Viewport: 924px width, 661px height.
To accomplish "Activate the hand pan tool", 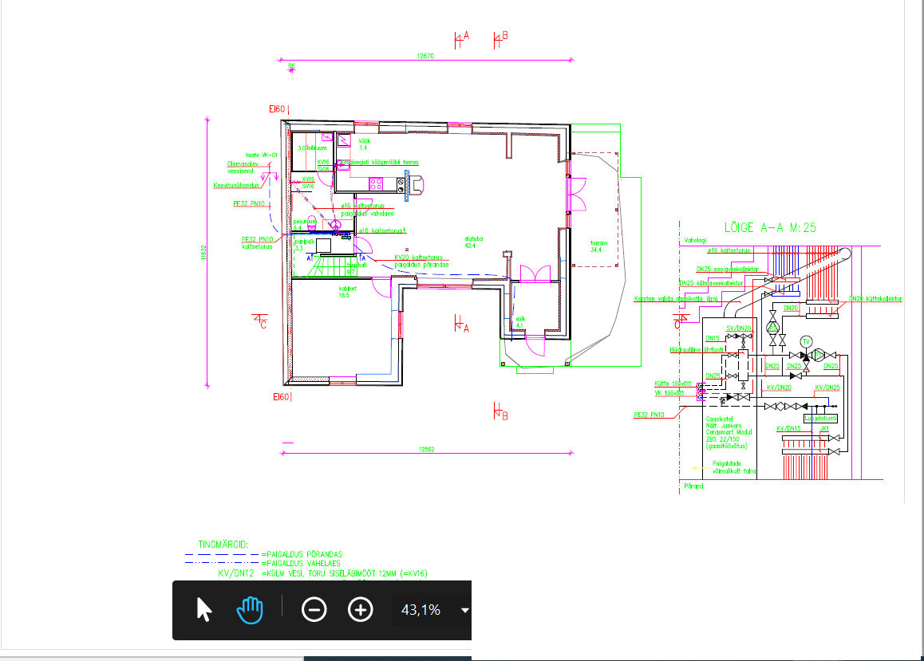I will pos(250,610).
